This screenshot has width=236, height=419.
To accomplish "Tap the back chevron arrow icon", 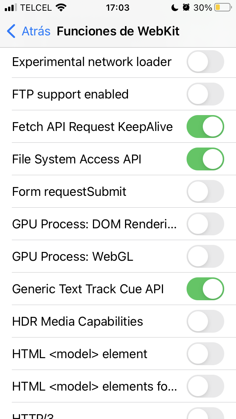I will point(11,31).
